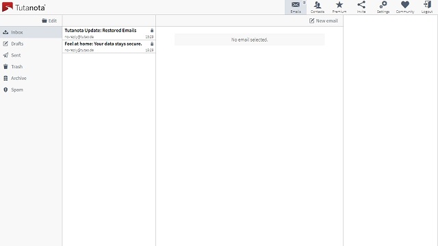Click the Drafts pencil icon
The height and width of the screenshot is (246, 438).
5,44
